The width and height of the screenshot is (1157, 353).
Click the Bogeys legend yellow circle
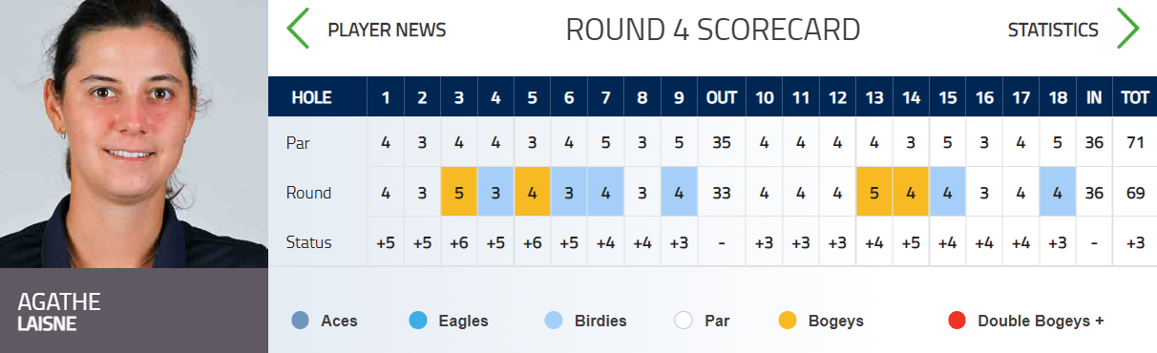click(788, 321)
